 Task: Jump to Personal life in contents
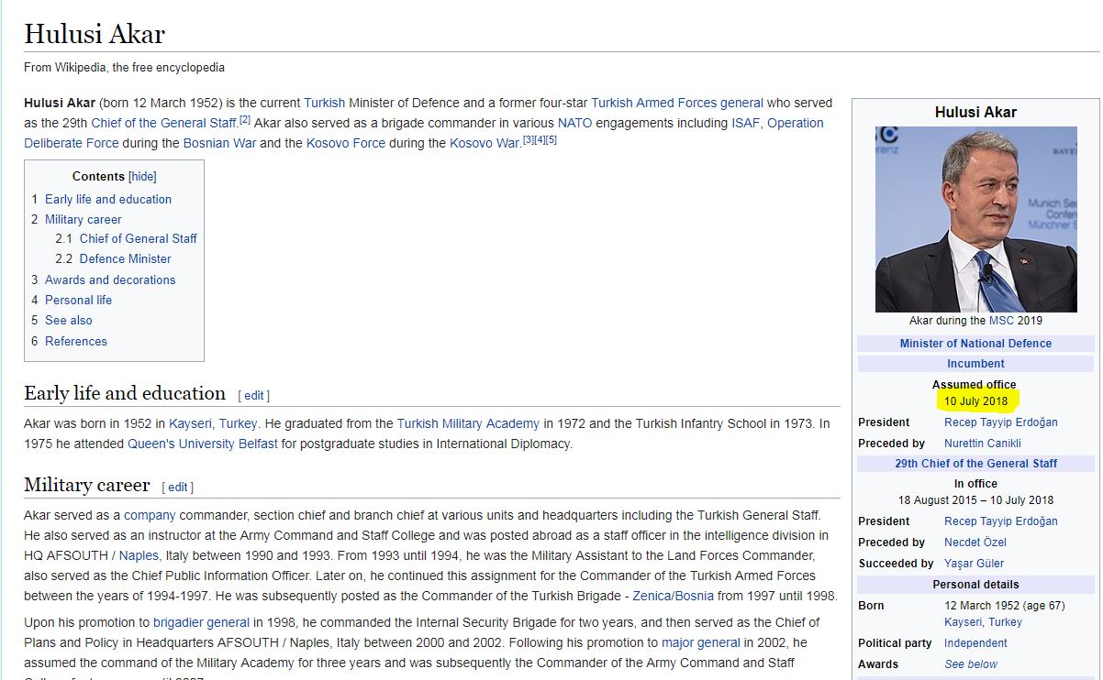coord(78,300)
